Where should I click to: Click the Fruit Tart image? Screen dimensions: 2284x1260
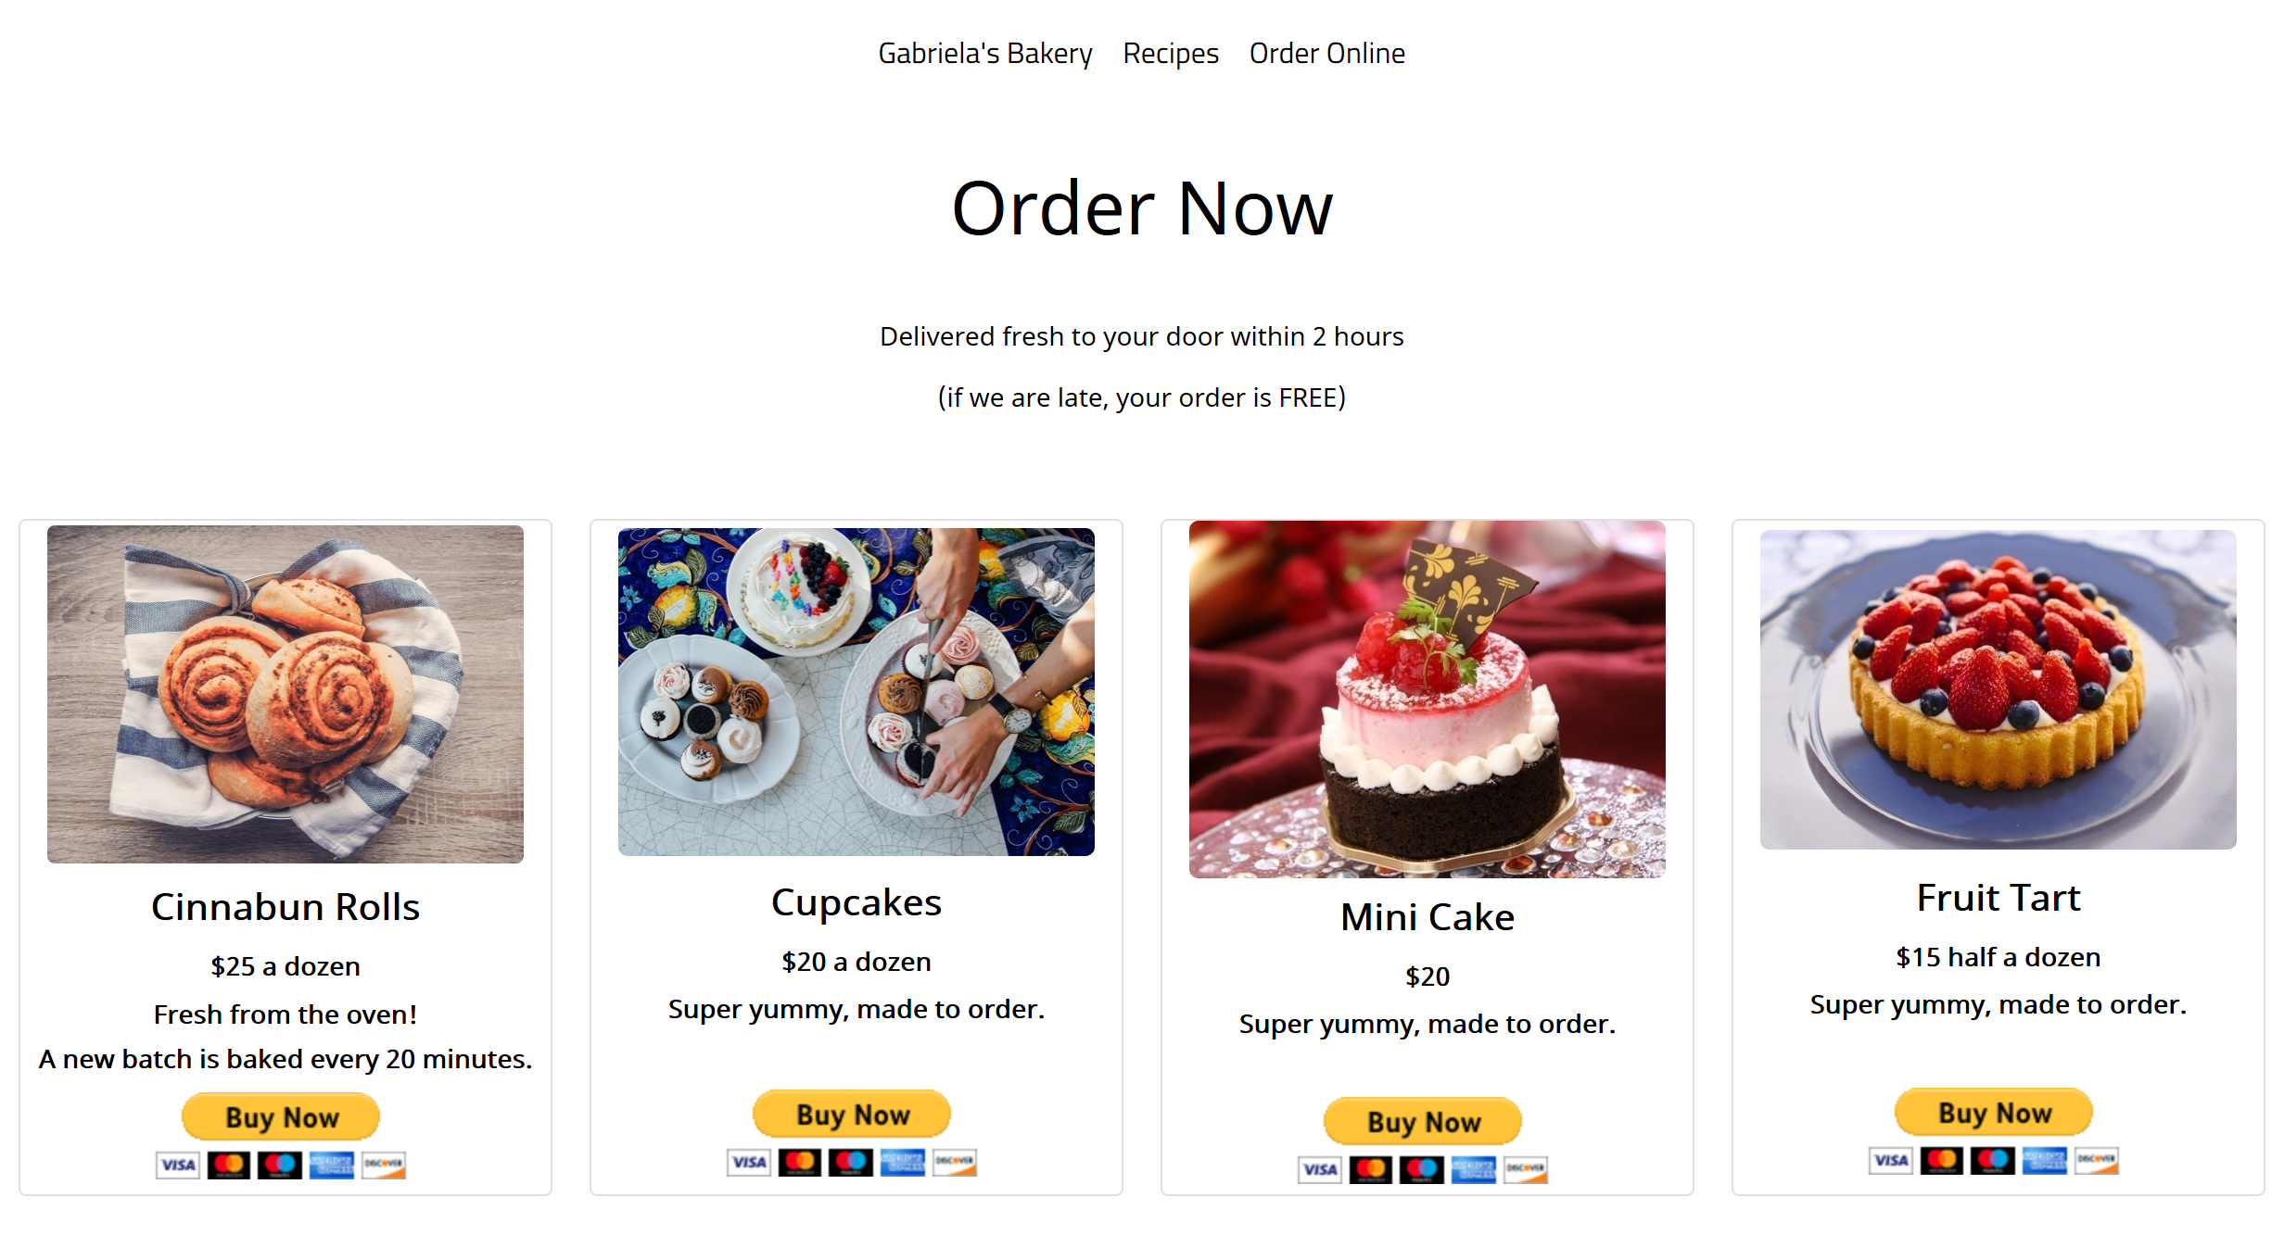click(x=1998, y=689)
